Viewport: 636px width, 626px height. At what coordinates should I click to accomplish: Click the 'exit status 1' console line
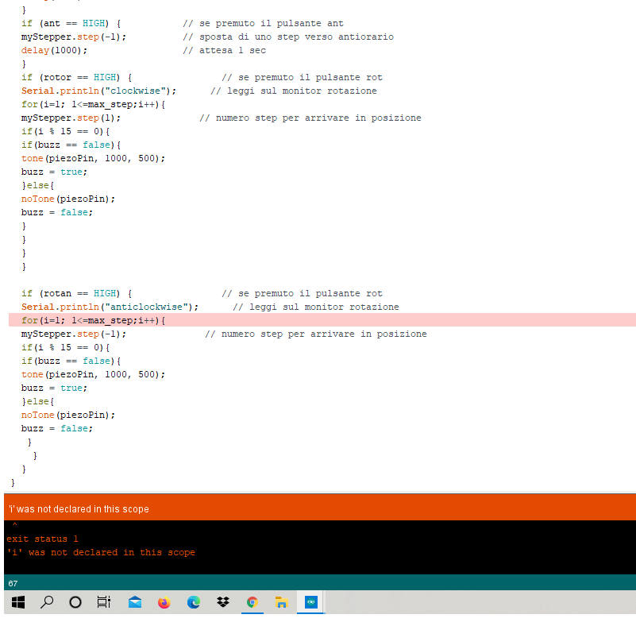[x=43, y=539]
